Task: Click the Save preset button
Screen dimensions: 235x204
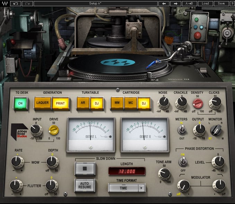Action: pyautogui.click(x=221, y=3)
